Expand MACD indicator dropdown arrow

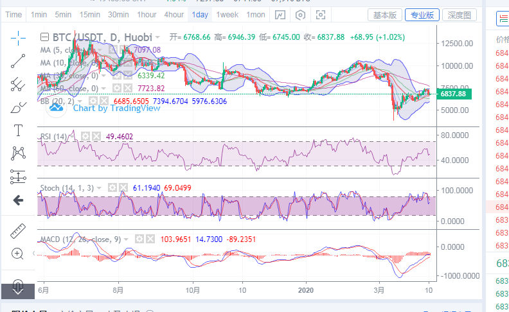(126, 239)
